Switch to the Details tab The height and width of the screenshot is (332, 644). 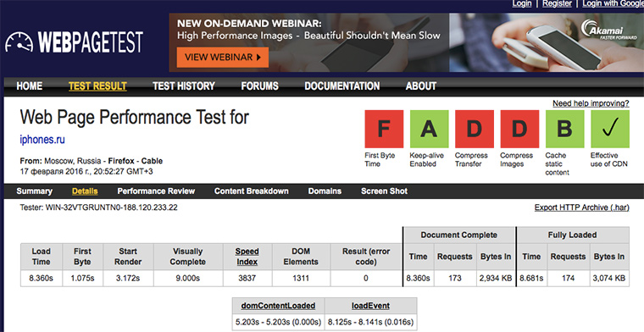85,191
